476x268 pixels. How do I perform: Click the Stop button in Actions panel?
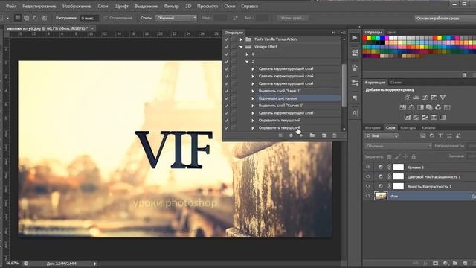pyautogui.click(x=280, y=135)
